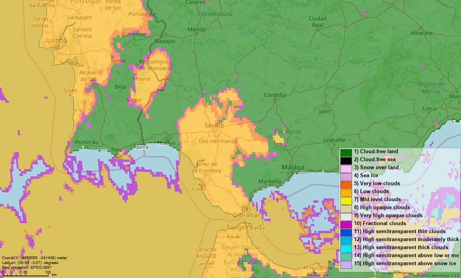Viewport: 461px width, 278px height.
Task: Click the white Very high opaque clouds swatch
Action: 346,217
